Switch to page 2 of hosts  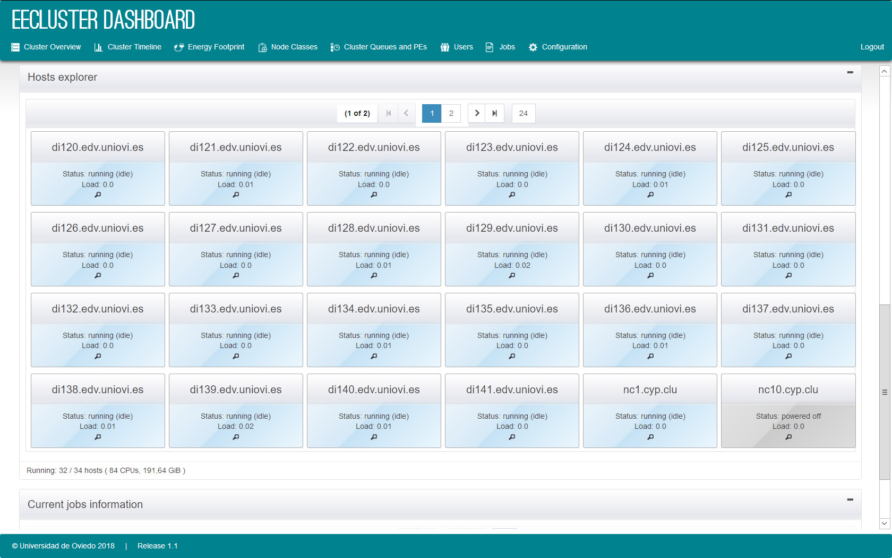click(x=451, y=113)
